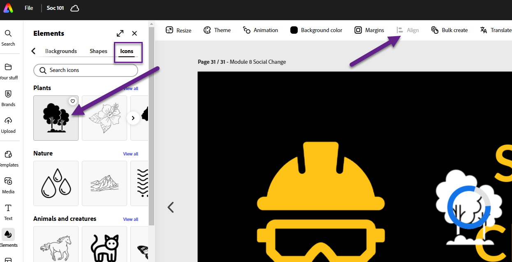512x262 pixels.
Task: View all Plants icons
Action: tap(130, 88)
